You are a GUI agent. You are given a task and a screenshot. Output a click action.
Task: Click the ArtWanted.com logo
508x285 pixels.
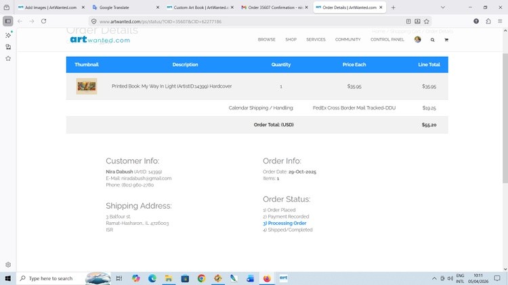coord(100,39)
